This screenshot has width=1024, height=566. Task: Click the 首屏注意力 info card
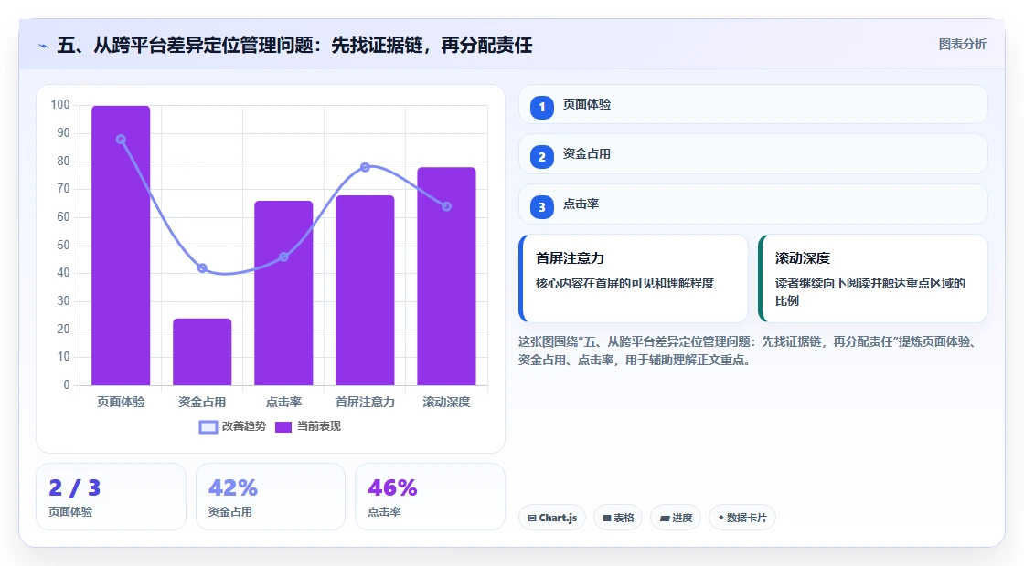pos(634,278)
